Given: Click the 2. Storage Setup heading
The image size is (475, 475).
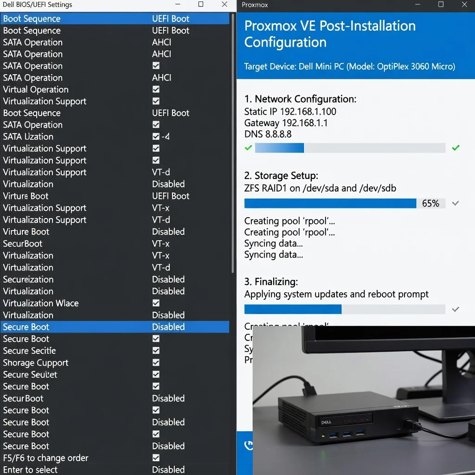Looking at the screenshot, I should pos(282,176).
